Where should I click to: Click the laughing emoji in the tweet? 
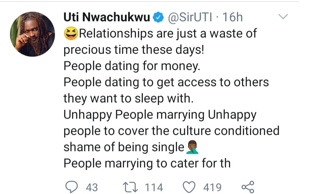coord(71,33)
